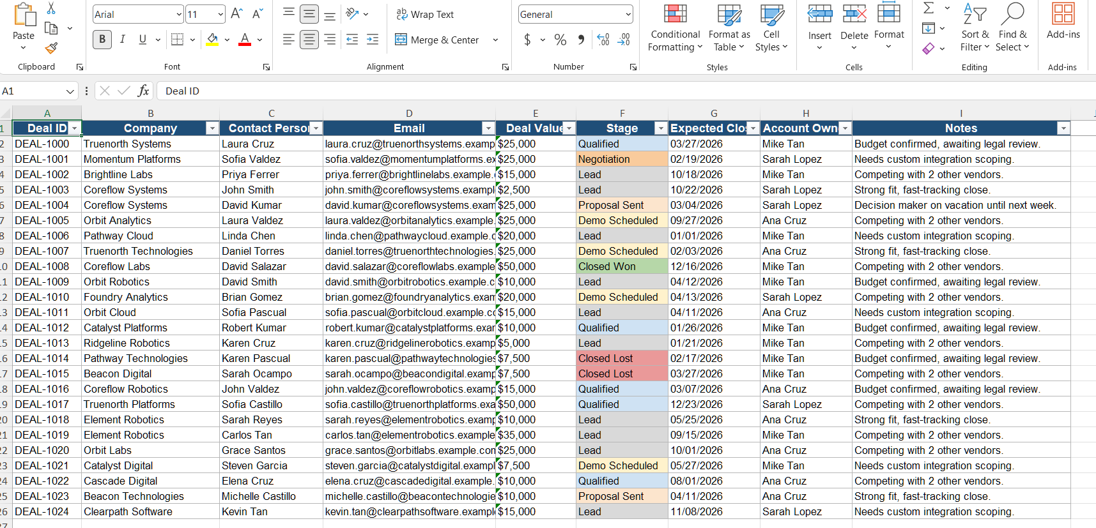
Task: Click the Increase Indent icon
Action: pyautogui.click(x=373, y=40)
